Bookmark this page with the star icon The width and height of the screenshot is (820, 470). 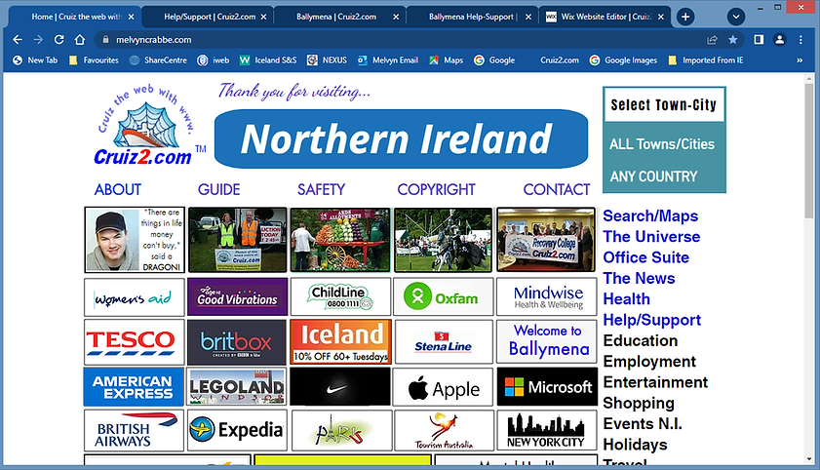(x=732, y=40)
